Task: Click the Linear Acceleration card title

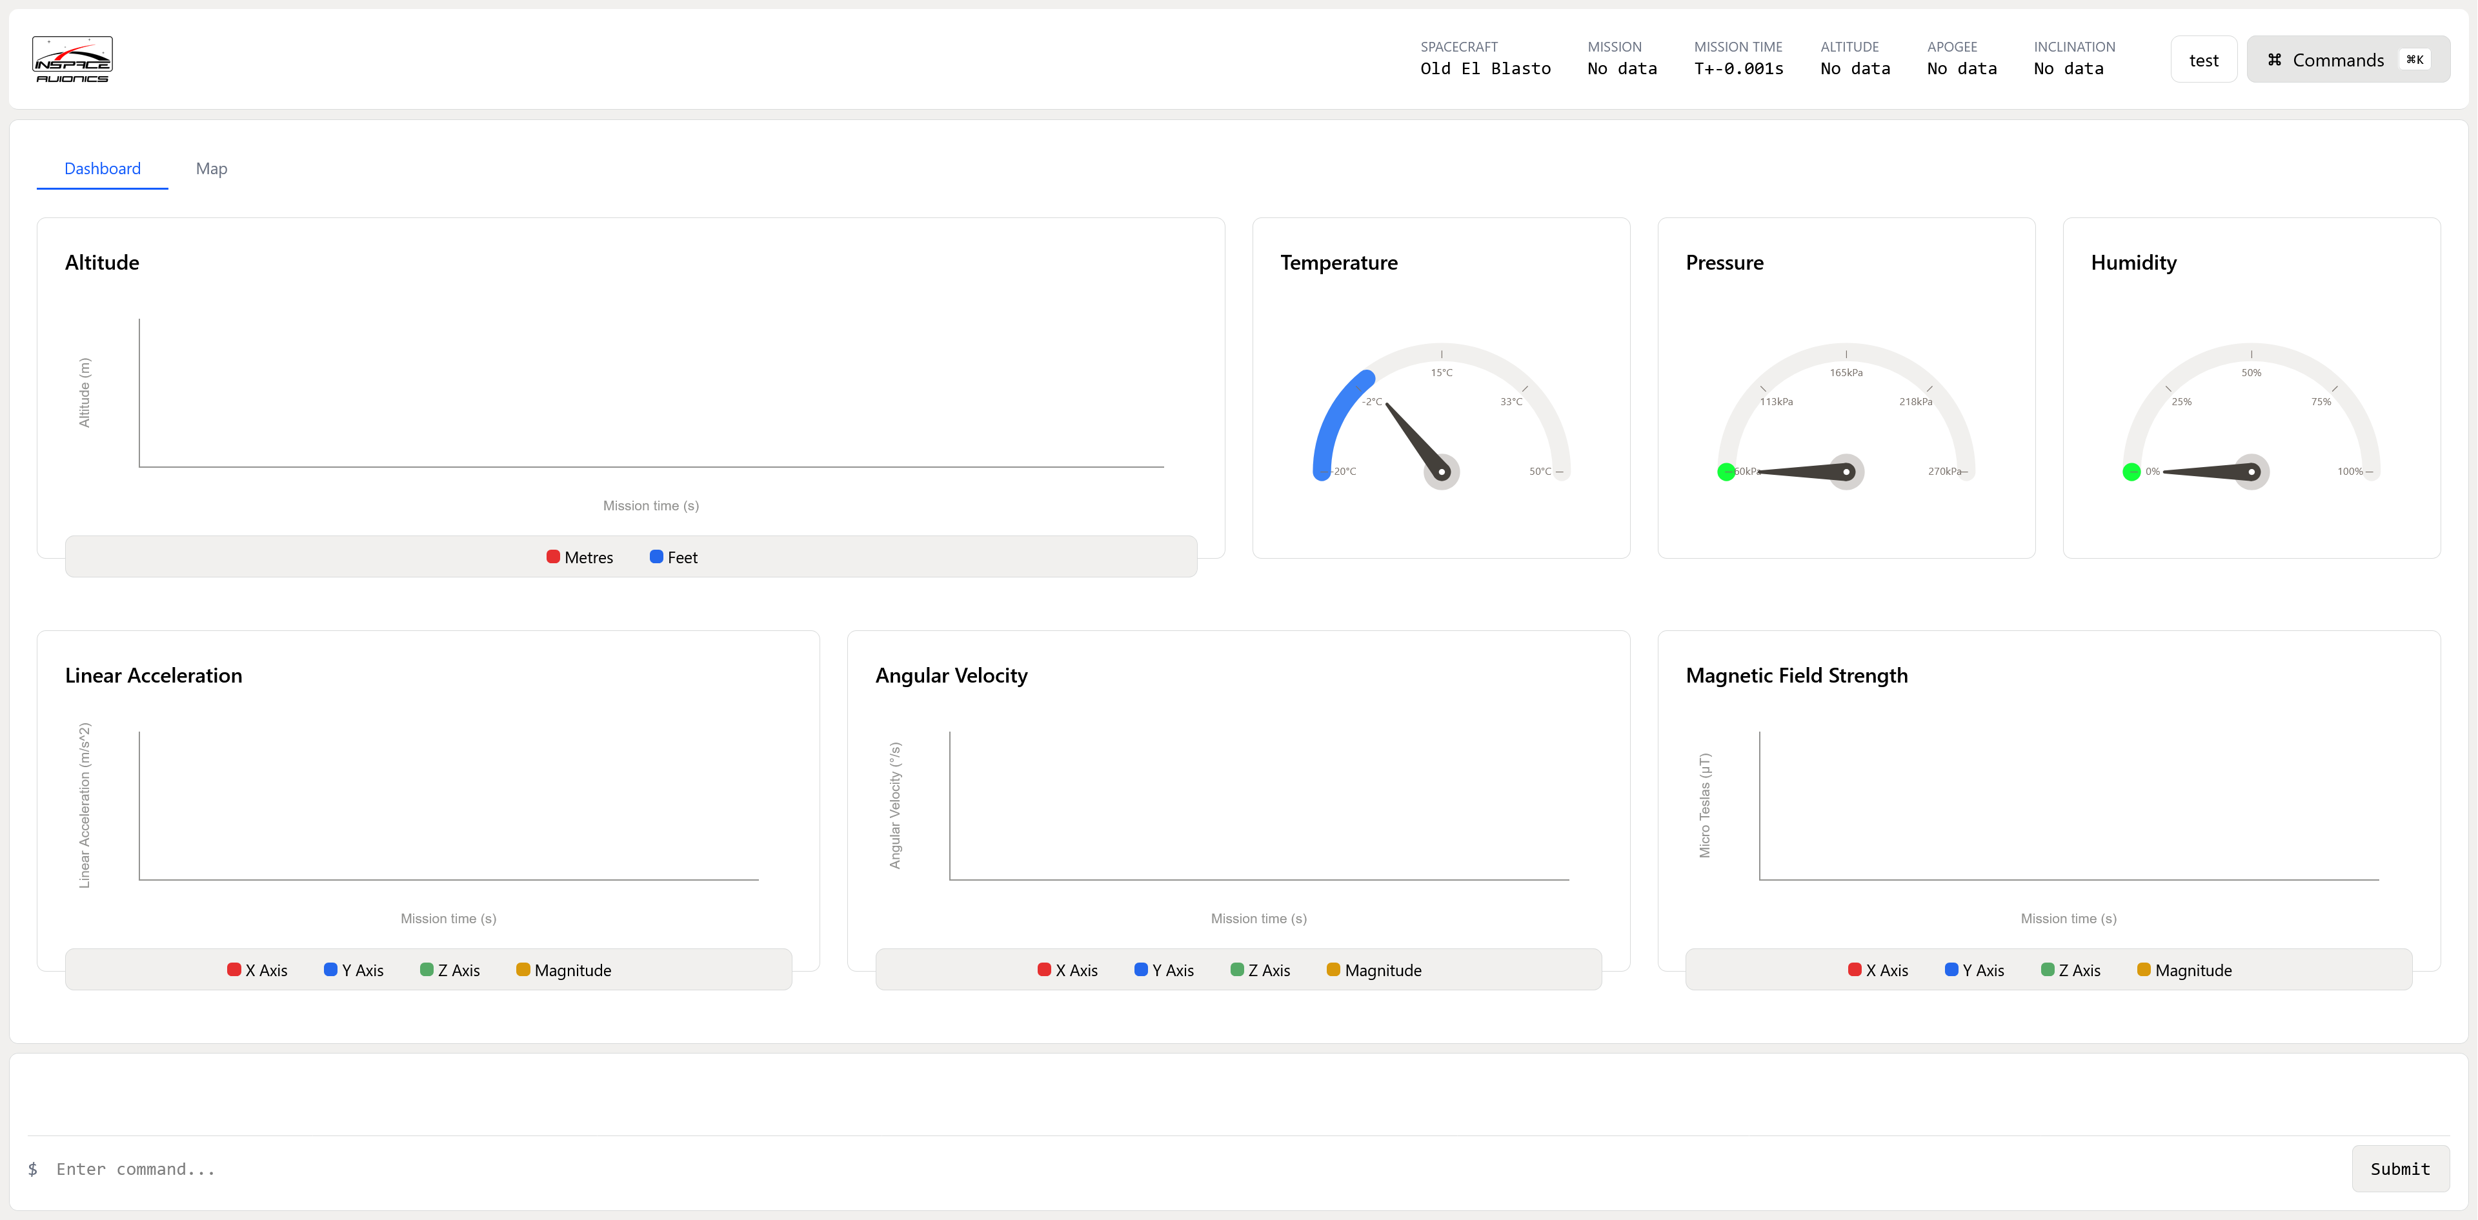Action: pos(154,676)
